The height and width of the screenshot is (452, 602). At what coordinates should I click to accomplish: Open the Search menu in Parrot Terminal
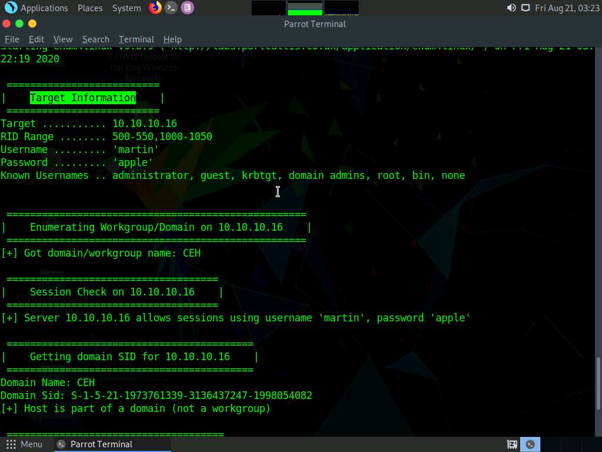coord(96,39)
